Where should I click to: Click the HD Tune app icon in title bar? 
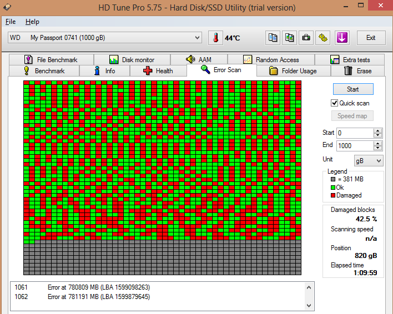point(7,7)
